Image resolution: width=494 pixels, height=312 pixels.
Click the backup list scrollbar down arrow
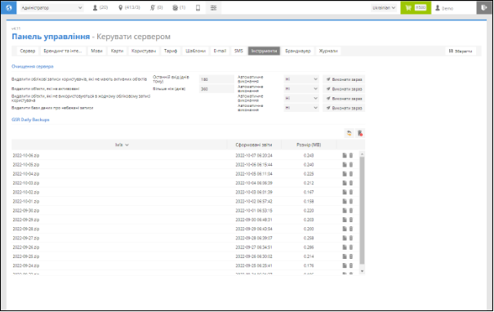tap(362, 271)
